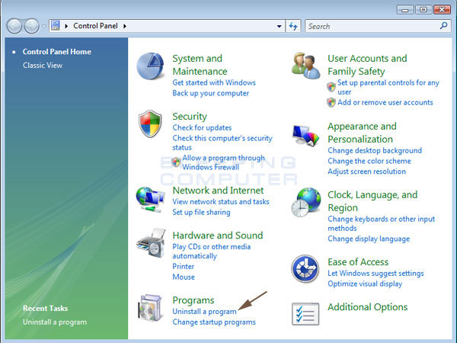Screen dimensions: 457x343
Task: Open User Accounts and Family Safety heading
Action: tap(367, 65)
